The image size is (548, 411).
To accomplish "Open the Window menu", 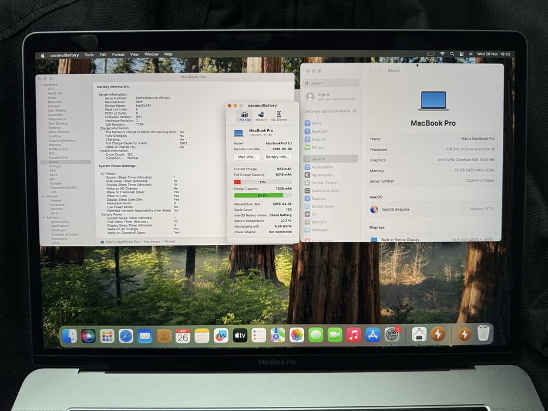I will click(152, 54).
